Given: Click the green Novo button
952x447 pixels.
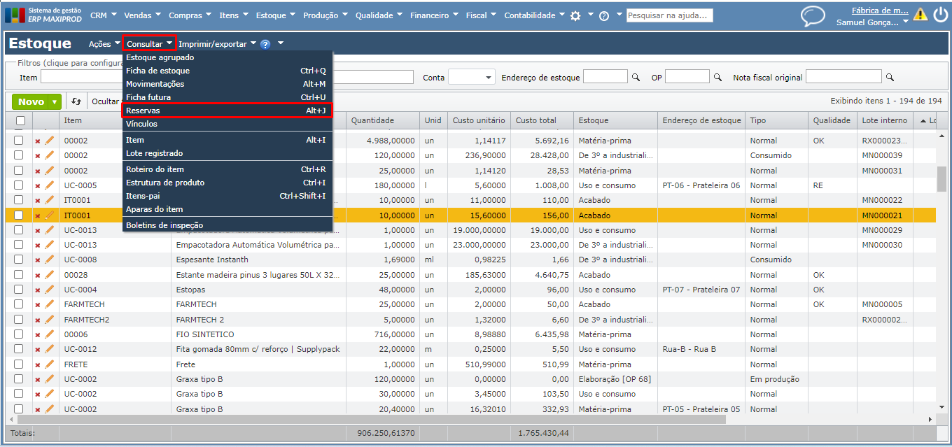Looking at the screenshot, I should pos(31,102).
